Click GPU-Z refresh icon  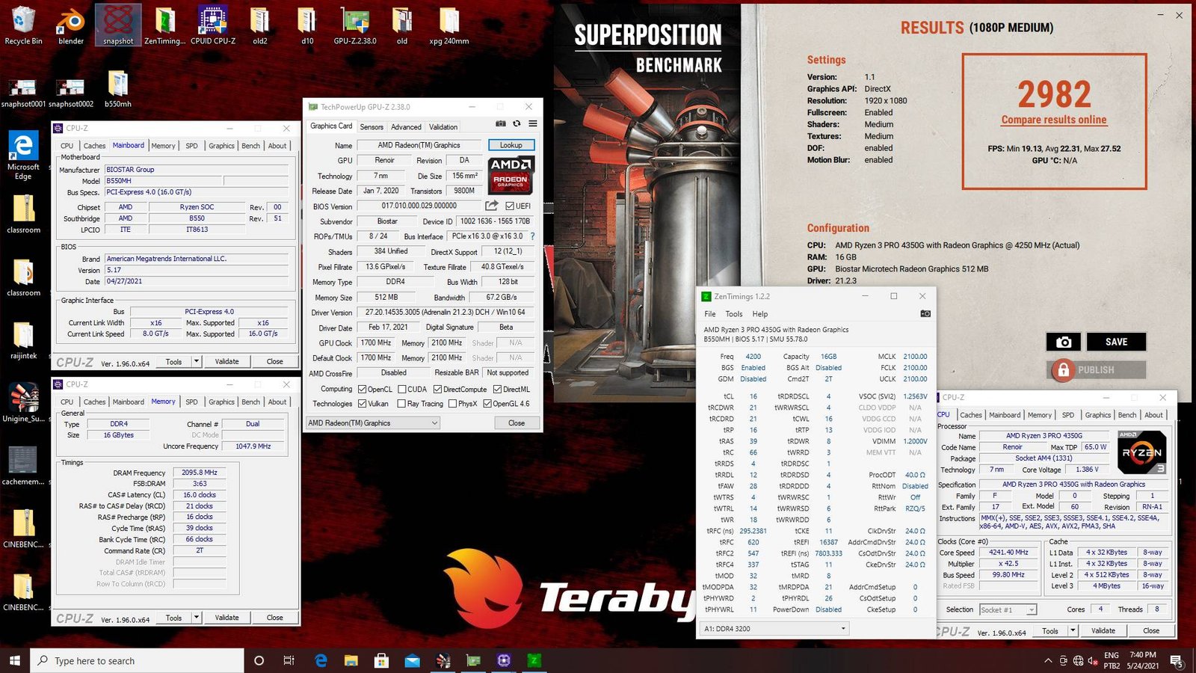517,124
